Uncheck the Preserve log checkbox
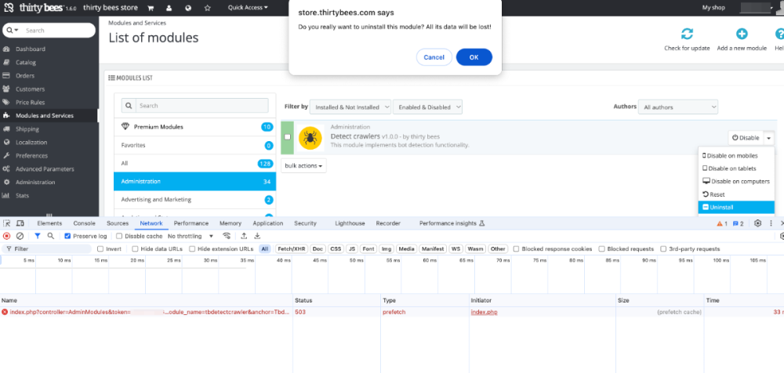784x373 pixels. (x=68, y=236)
